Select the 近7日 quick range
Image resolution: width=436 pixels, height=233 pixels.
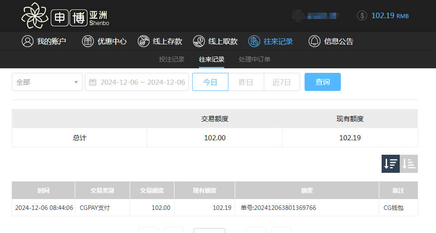pos(281,82)
